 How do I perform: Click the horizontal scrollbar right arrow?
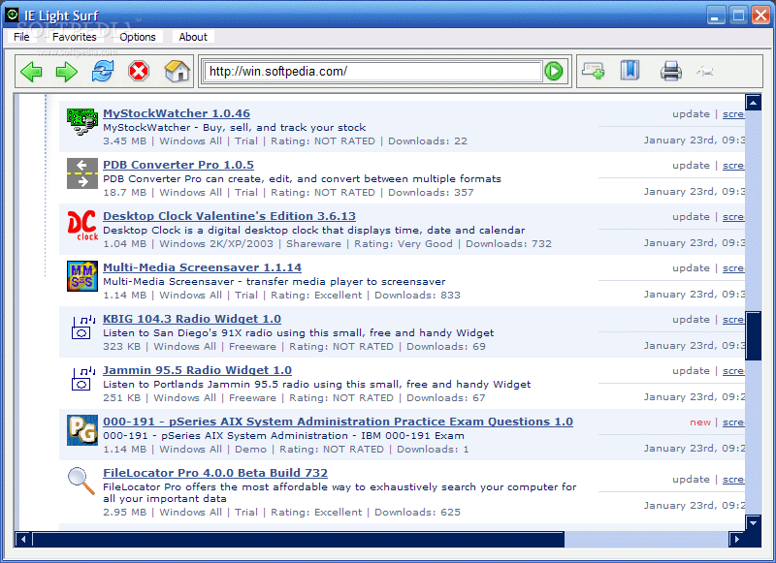pos(737,540)
